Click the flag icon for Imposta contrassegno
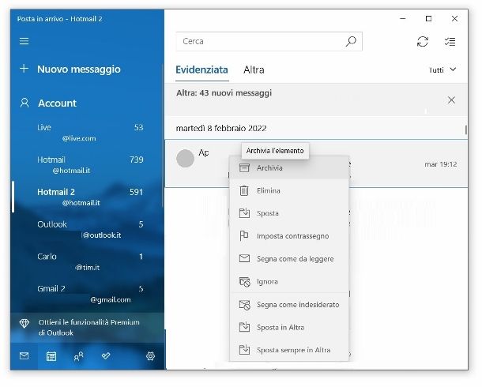Viewport: 482px width, 387px height. 244,236
